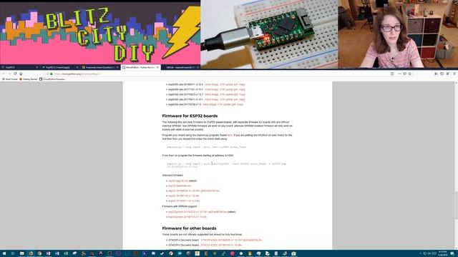Click the breadboard photo thumbnail
This screenshot has height=257, width=458.
click(269, 34)
